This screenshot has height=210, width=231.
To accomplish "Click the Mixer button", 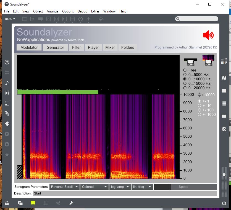I will 110,48.
